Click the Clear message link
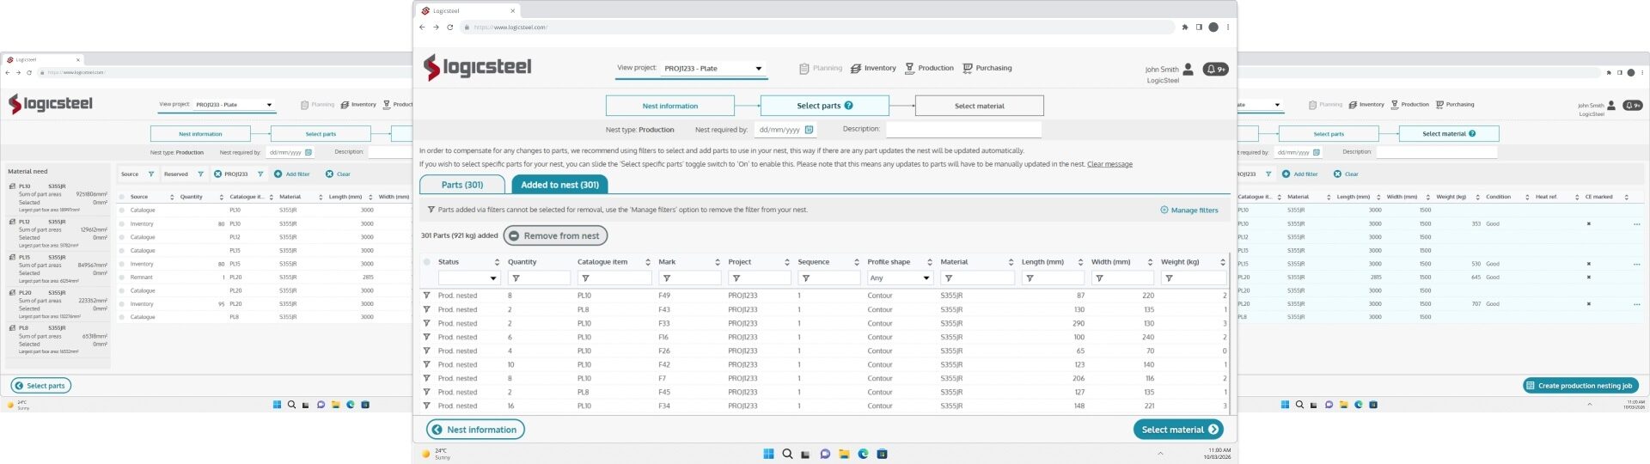The width and height of the screenshot is (1650, 464). pyautogui.click(x=1109, y=164)
